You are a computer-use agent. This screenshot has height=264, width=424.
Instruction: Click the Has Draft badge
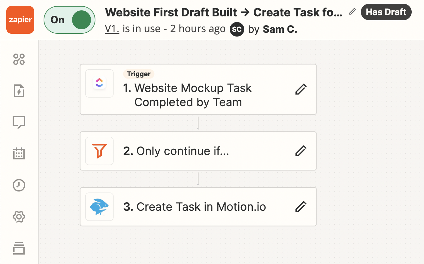[x=386, y=12]
